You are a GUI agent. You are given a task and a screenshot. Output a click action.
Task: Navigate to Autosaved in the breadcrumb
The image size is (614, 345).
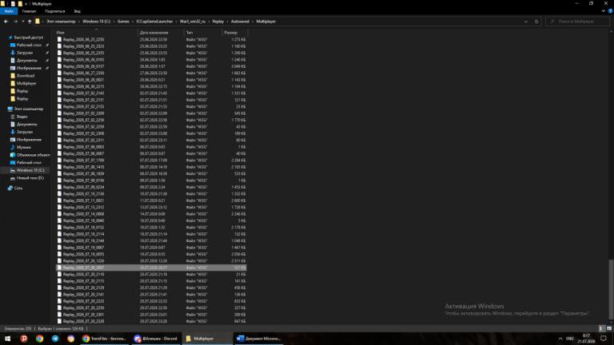(240, 22)
